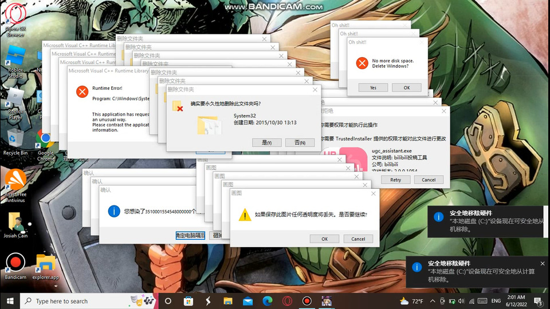Screen dimensions: 550x309
Task: Open Microsoft Store from the taskbar
Action: point(188,301)
